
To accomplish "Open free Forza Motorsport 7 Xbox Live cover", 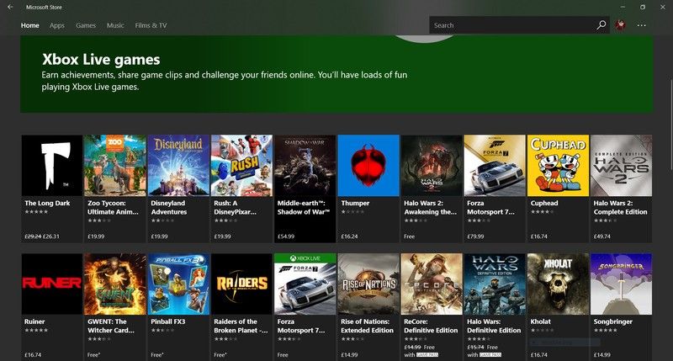I will pyautogui.click(x=305, y=284).
